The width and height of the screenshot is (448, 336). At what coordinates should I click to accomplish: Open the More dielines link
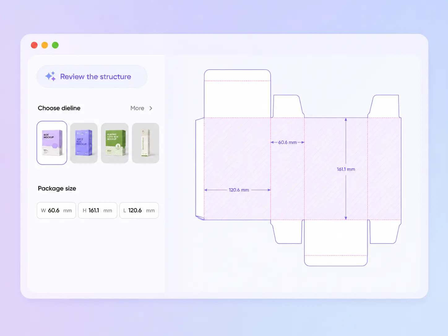137,108
